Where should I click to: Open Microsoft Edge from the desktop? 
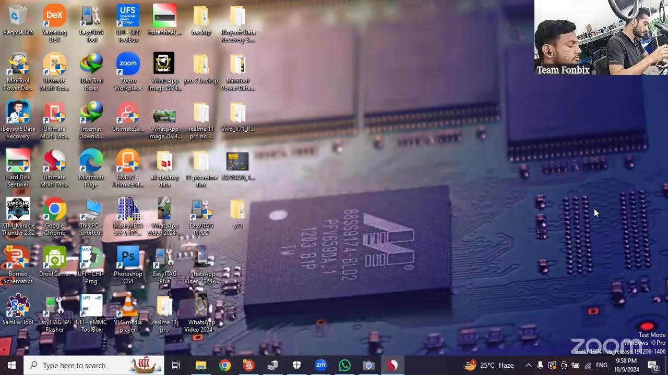coord(91,169)
